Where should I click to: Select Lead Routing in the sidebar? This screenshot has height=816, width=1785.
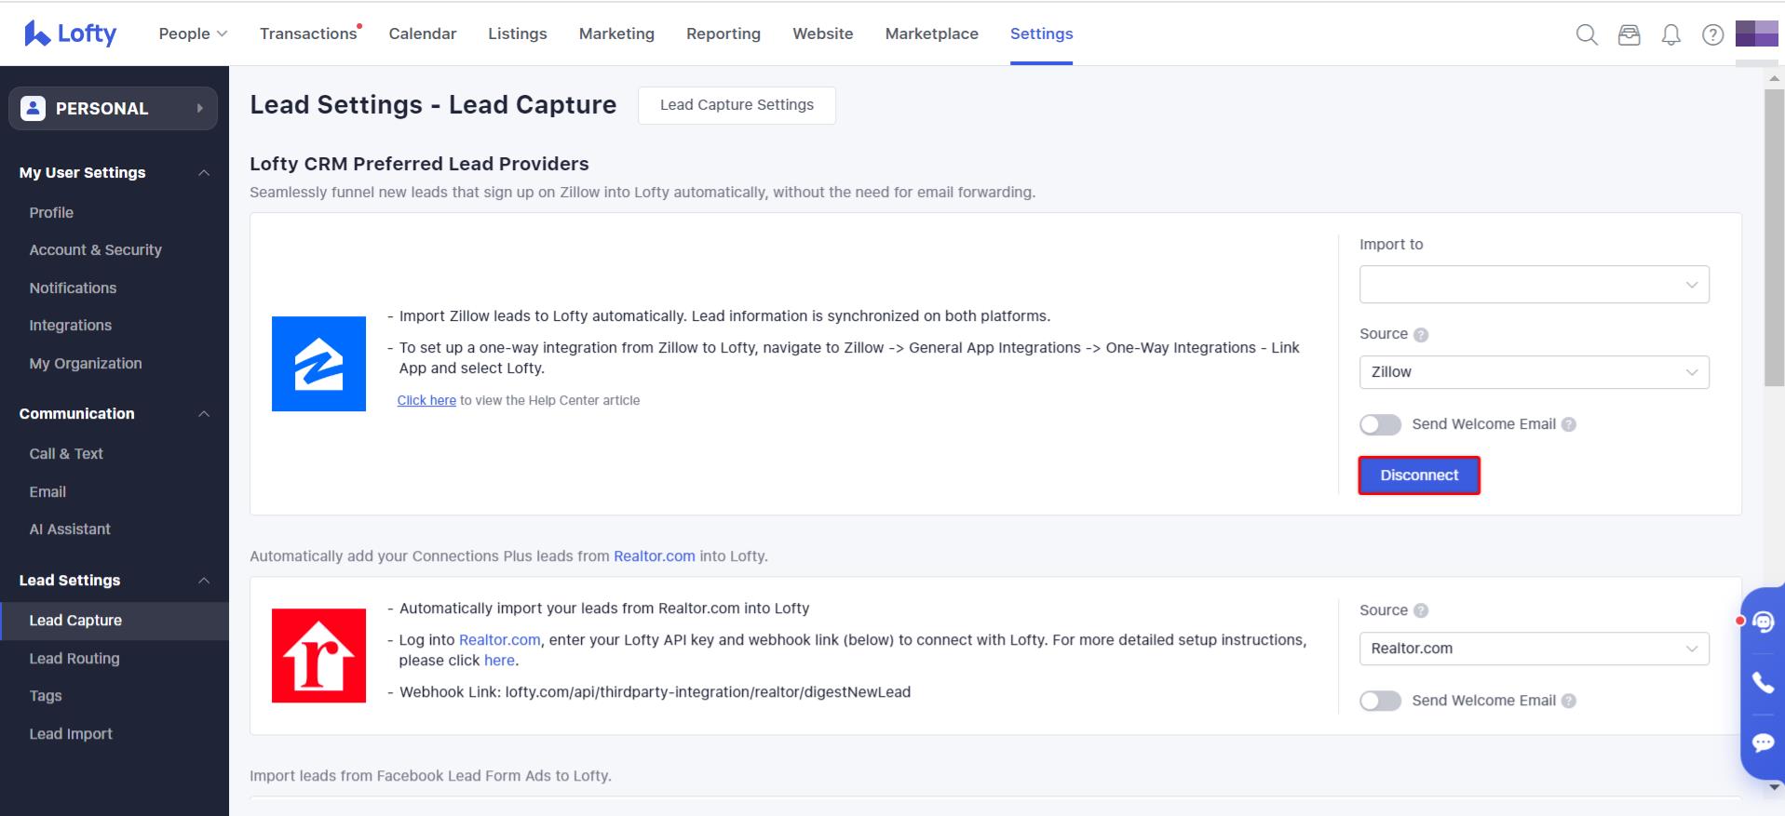click(x=74, y=659)
